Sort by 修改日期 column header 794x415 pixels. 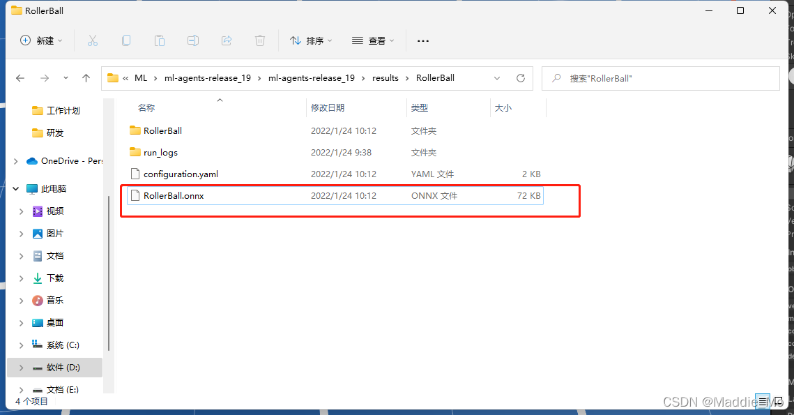[328, 108]
